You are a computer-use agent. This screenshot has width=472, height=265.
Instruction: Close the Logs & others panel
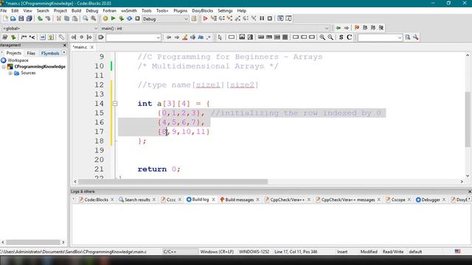(x=469, y=191)
